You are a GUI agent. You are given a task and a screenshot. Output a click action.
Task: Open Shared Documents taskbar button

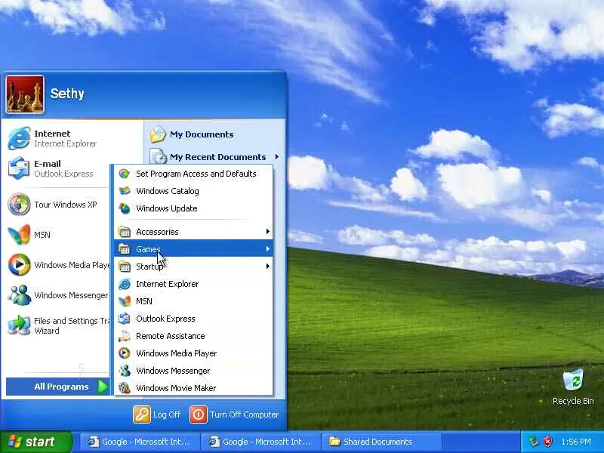tap(382, 442)
